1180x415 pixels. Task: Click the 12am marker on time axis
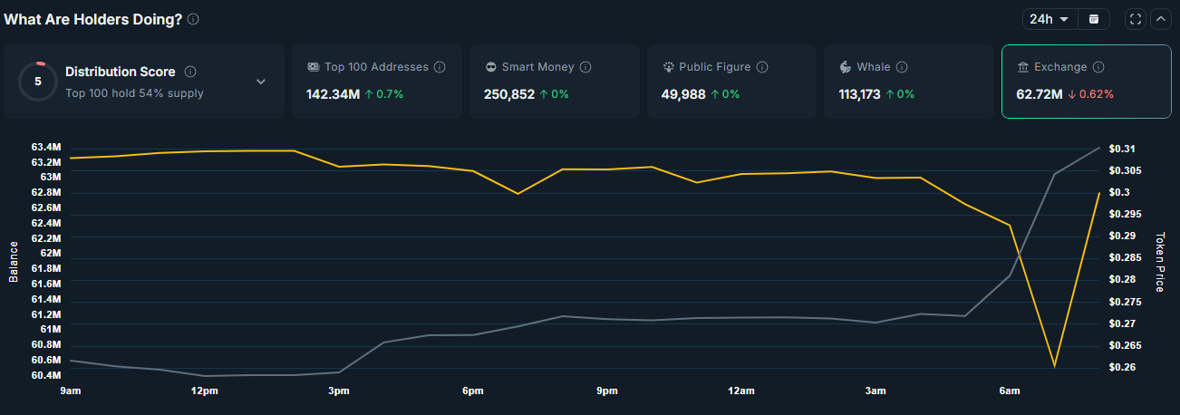pyautogui.click(x=740, y=391)
